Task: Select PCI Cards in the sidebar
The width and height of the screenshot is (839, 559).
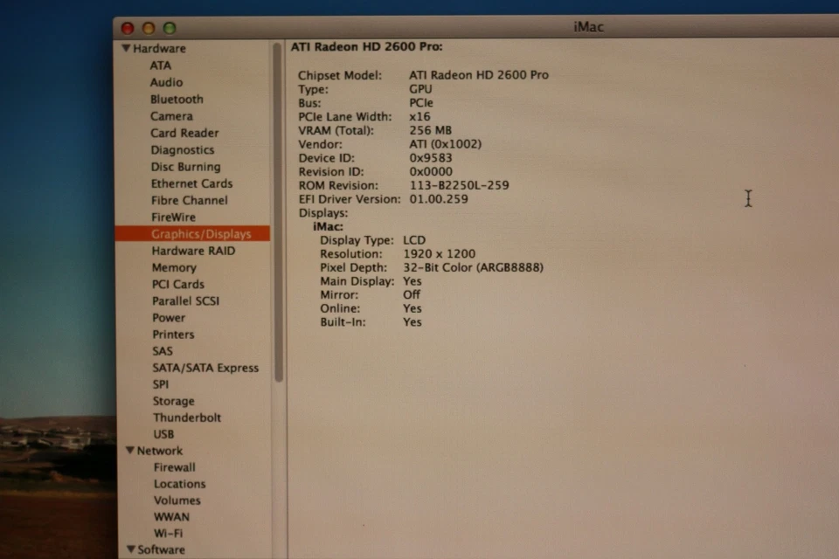Action: [x=177, y=284]
